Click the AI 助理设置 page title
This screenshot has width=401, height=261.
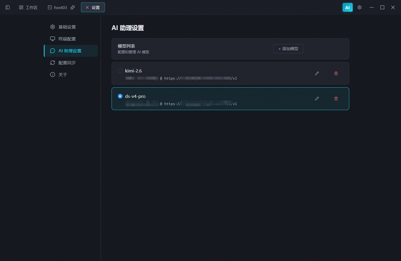128,28
